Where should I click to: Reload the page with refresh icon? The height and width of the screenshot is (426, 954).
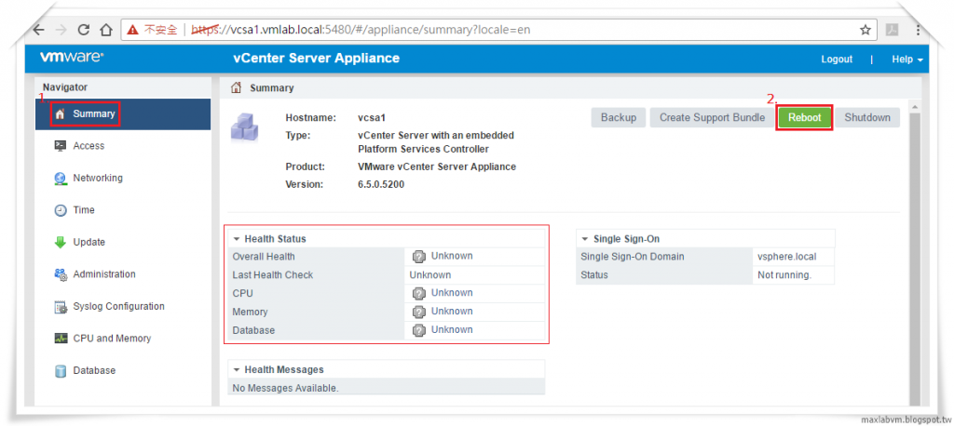84,30
